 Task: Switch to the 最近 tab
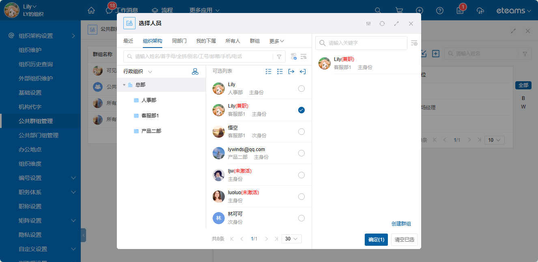tap(128, 41)
